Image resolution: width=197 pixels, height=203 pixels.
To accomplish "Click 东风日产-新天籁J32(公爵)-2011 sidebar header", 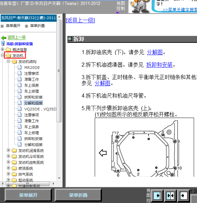I will click(x=28, y=18).
